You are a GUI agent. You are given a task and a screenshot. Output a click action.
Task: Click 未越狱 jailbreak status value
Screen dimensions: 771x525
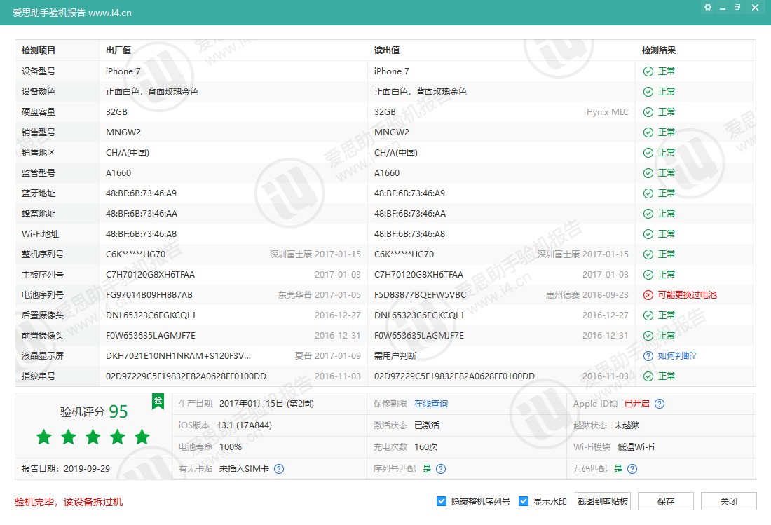click(x=627, y=425)
